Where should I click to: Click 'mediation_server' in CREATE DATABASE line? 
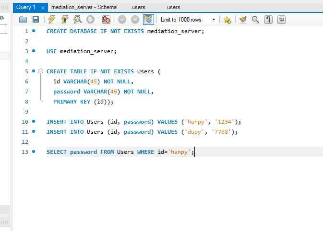174,31
